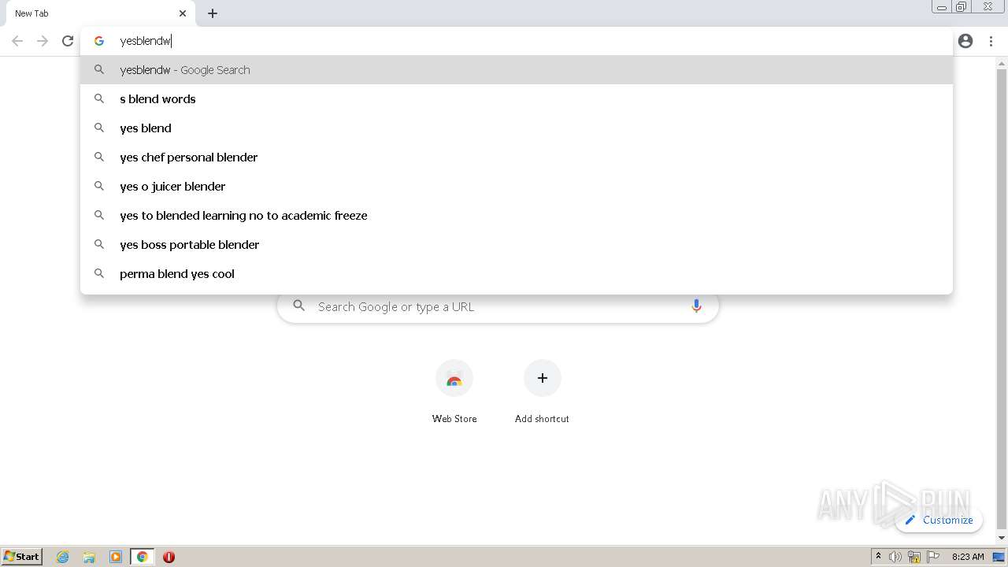1008x567 pixels.
Task: Open the red Opera taskbar icon
Action: 169,557
